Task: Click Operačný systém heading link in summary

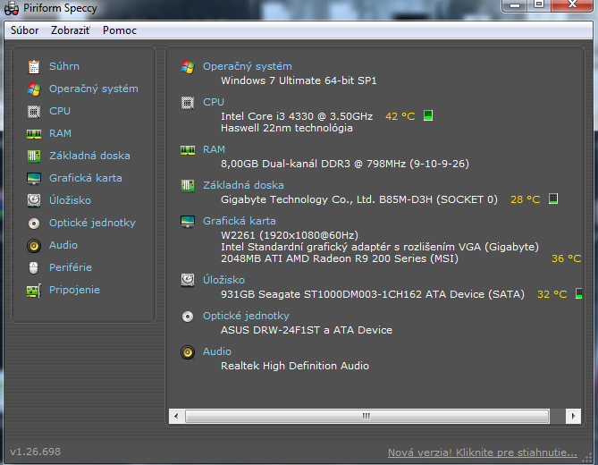Action: 247,66
